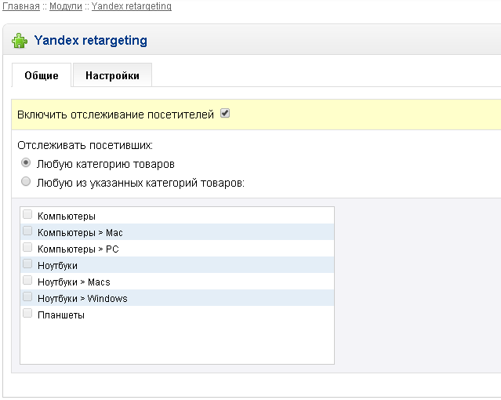Click the Yandex retargeting page heading
501x400 pixels.
pyautogui.click(x=90, y=41)
